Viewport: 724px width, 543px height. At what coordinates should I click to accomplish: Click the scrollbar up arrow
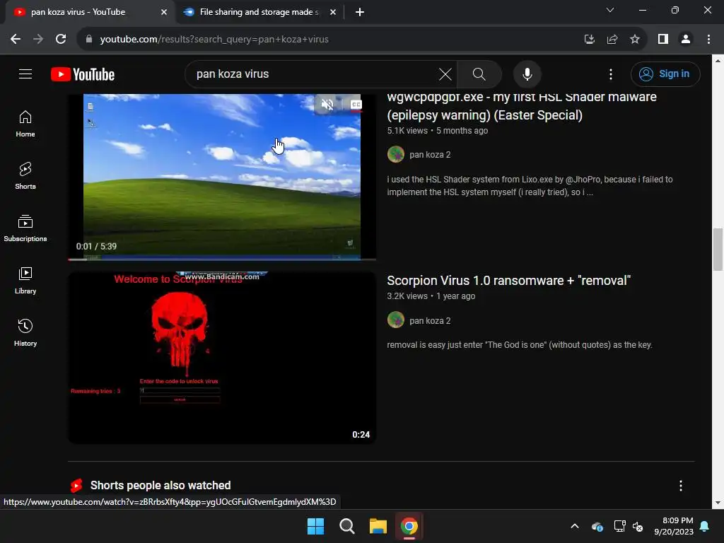pos(718,60)
